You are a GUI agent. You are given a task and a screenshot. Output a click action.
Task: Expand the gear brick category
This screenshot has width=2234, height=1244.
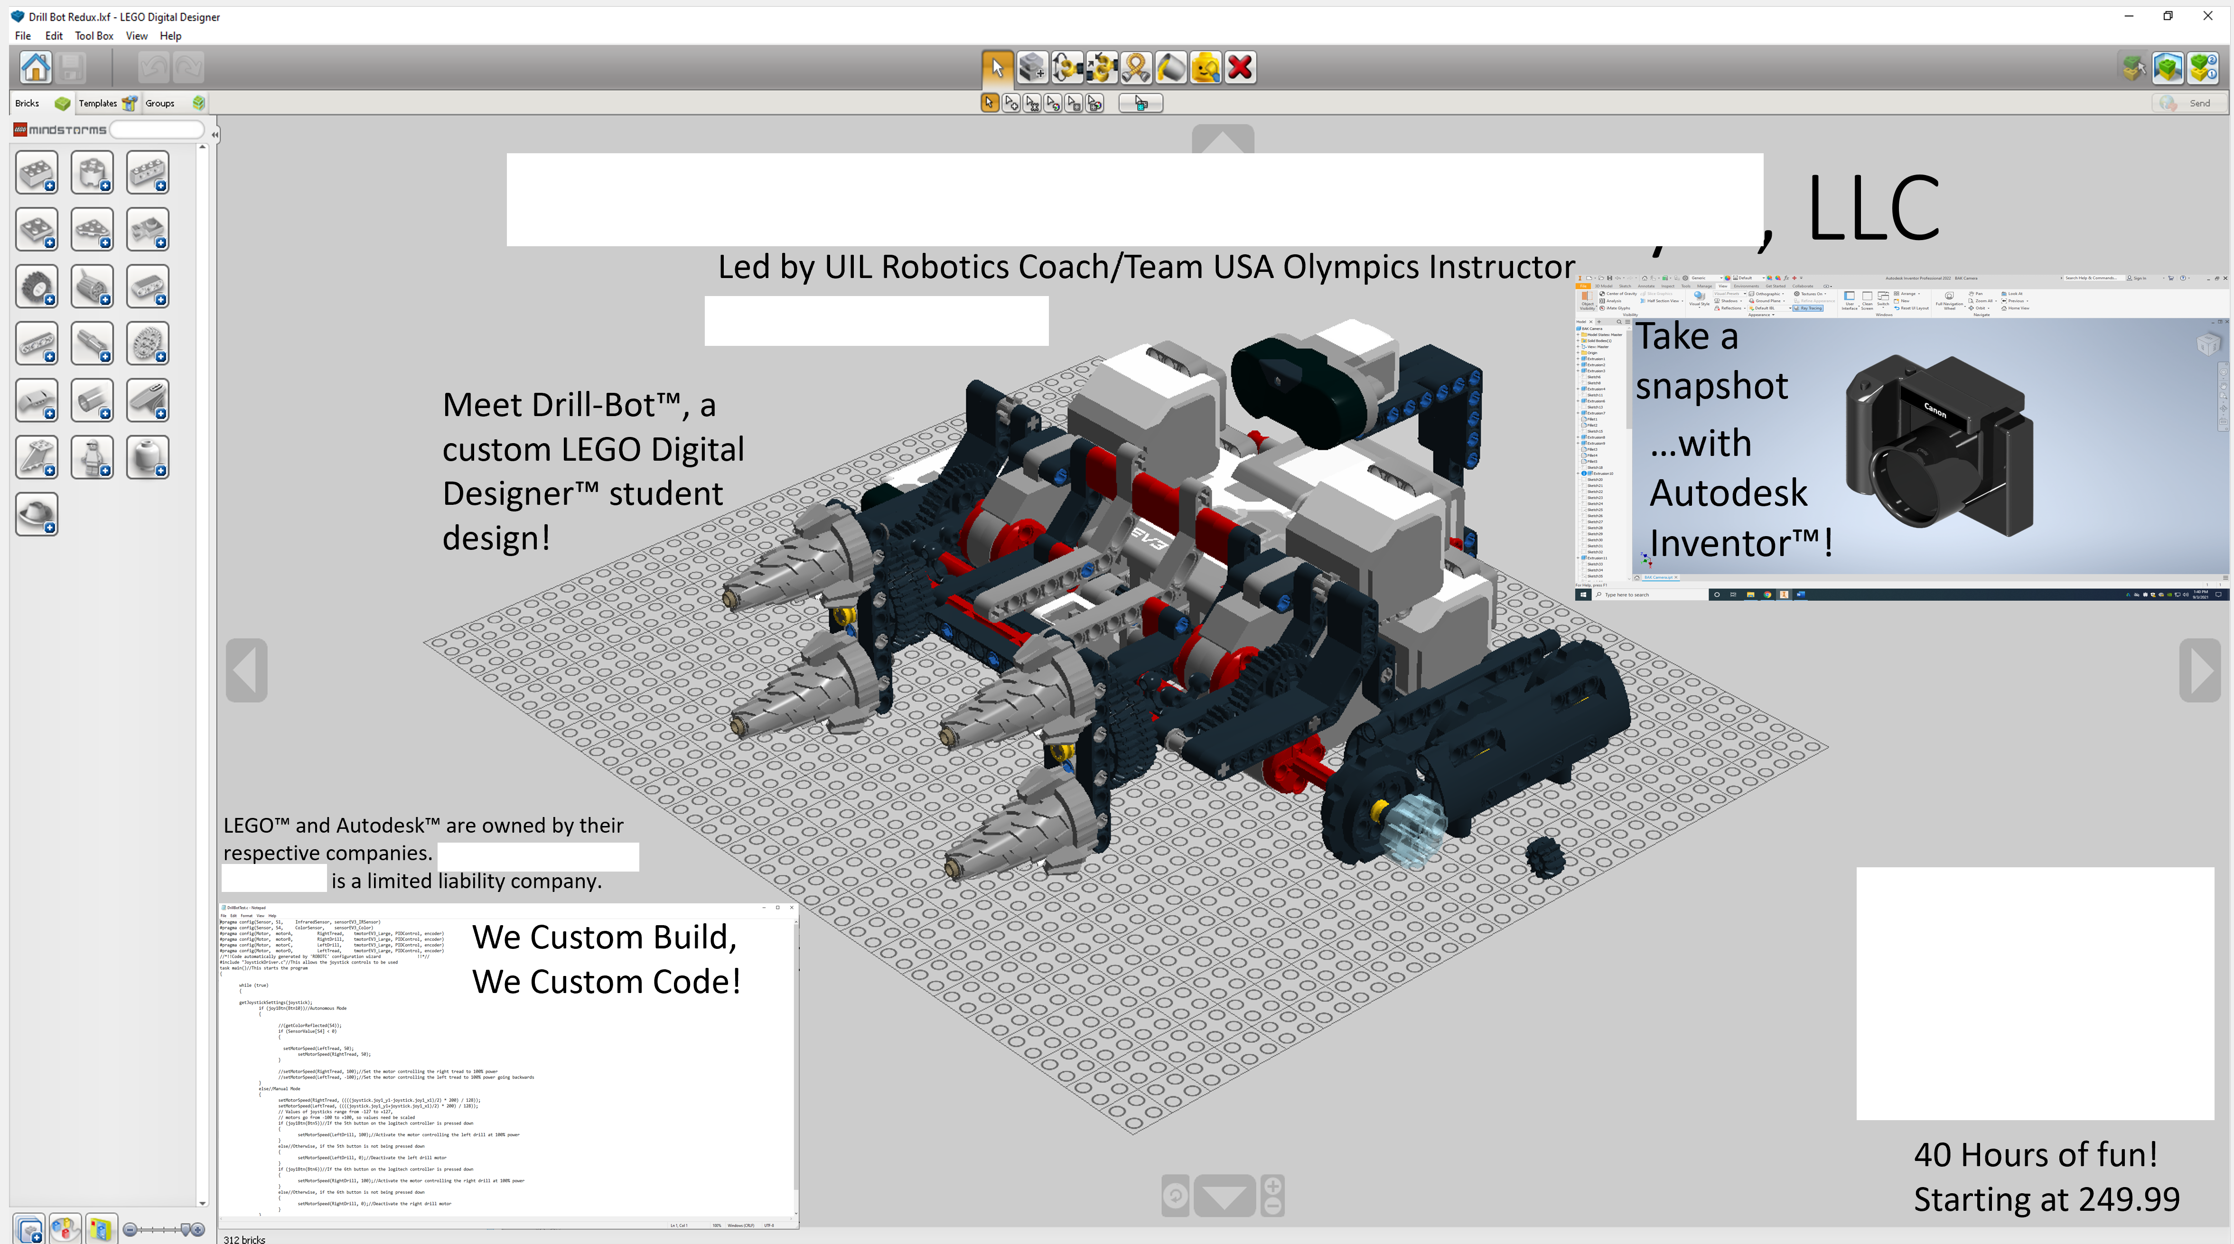(x=37, y=286)
